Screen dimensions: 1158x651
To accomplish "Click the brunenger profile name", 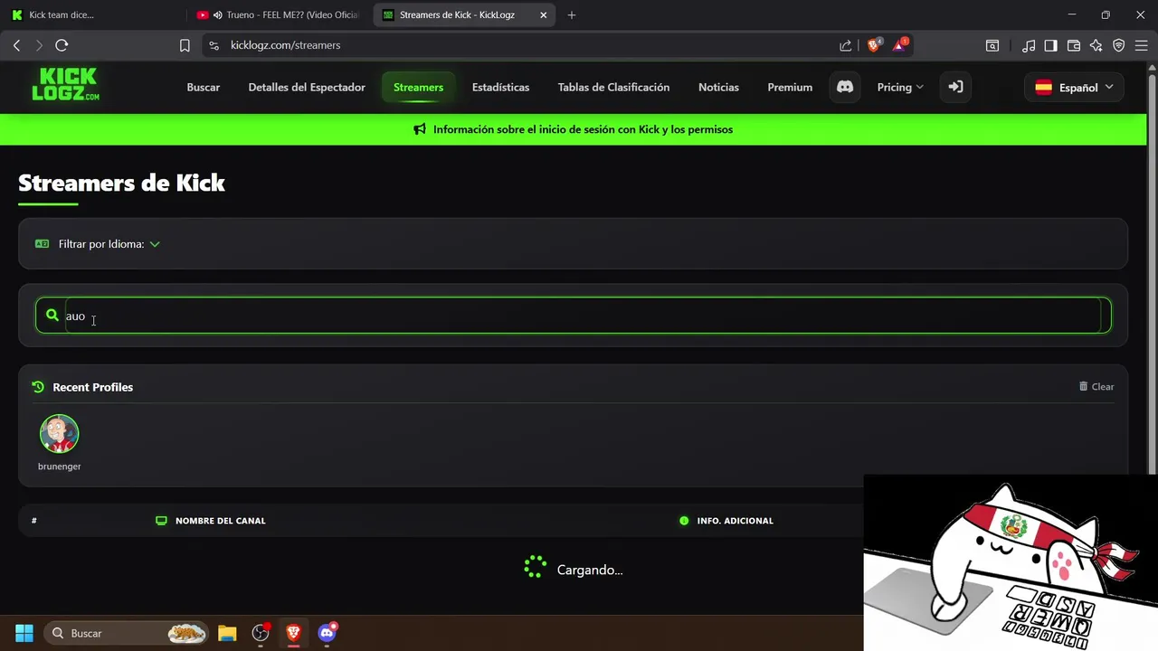I will [60, 467].
